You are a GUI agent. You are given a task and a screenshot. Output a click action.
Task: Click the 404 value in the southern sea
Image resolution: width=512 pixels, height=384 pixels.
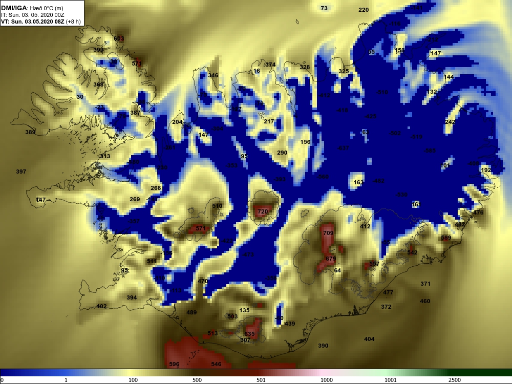(369, 339)
